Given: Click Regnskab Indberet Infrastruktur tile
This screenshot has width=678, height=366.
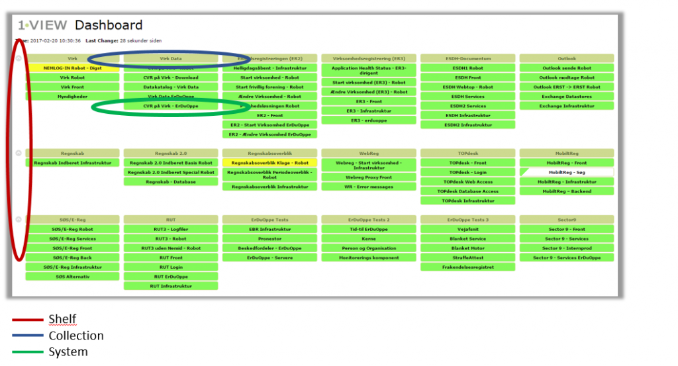Looking at the screenshot, I should point(73,163).
